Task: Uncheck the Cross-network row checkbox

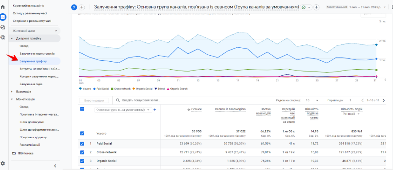Action: click(x=82, y=152)
